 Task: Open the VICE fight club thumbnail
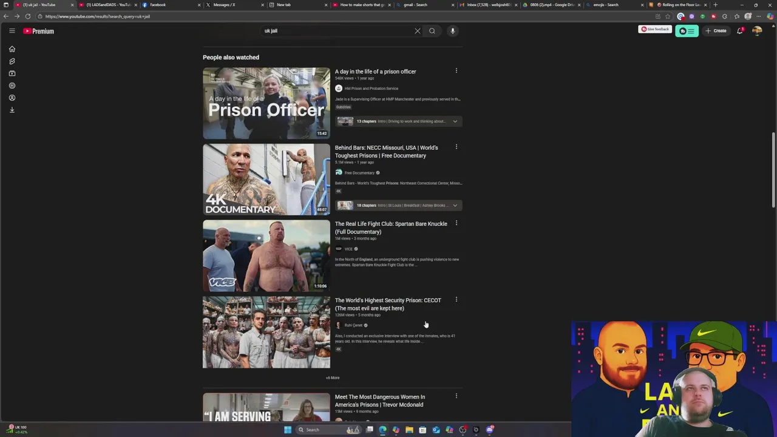click(266, 256)
